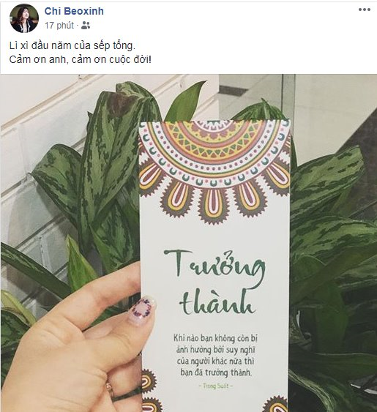377x412 pixels.
Task: Click the dark green plant right of envelope
Action: point(332,236)
